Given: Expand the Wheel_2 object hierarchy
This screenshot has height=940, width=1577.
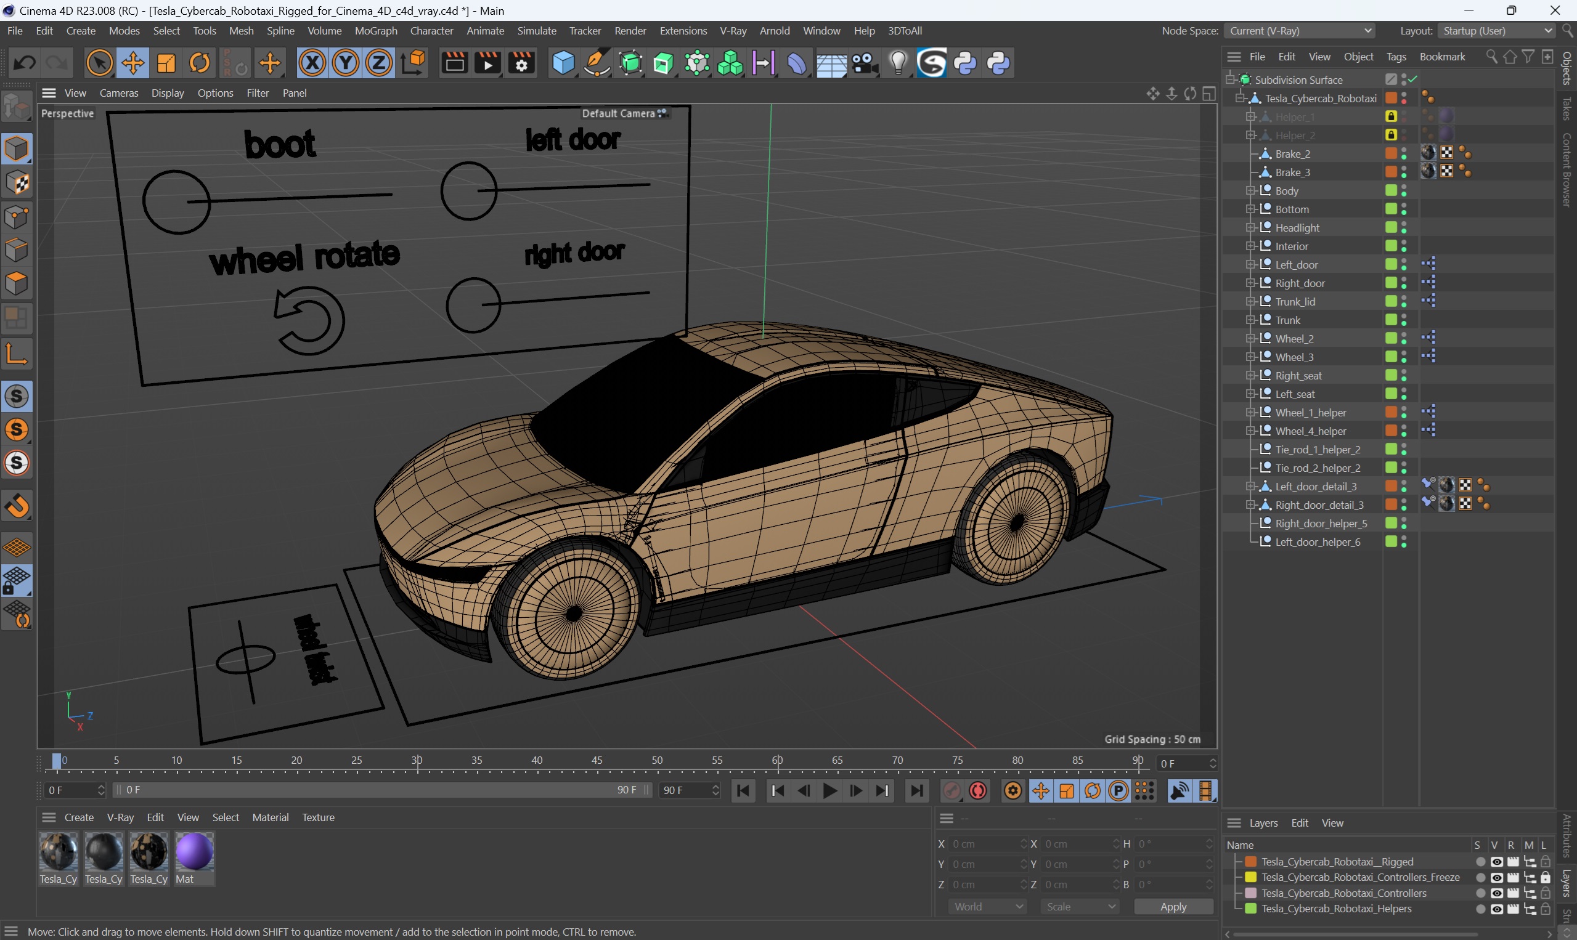Looking at the screenshot, I should [x=1250, y=339].
